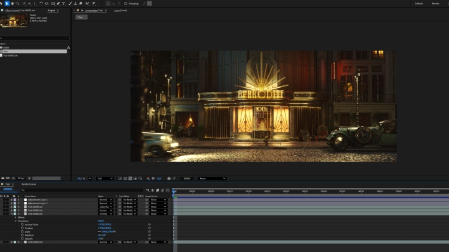The height and width of the screenshot is (252, 449).
Task: Collapse the Transform property group
Action: 16,221
